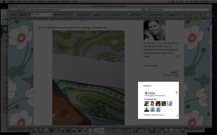Click the Google Friend Connect orange icon

point(177,92)
